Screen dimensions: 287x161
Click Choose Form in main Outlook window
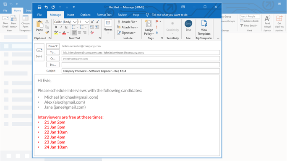pyautogui.click(x=26, y=22)
